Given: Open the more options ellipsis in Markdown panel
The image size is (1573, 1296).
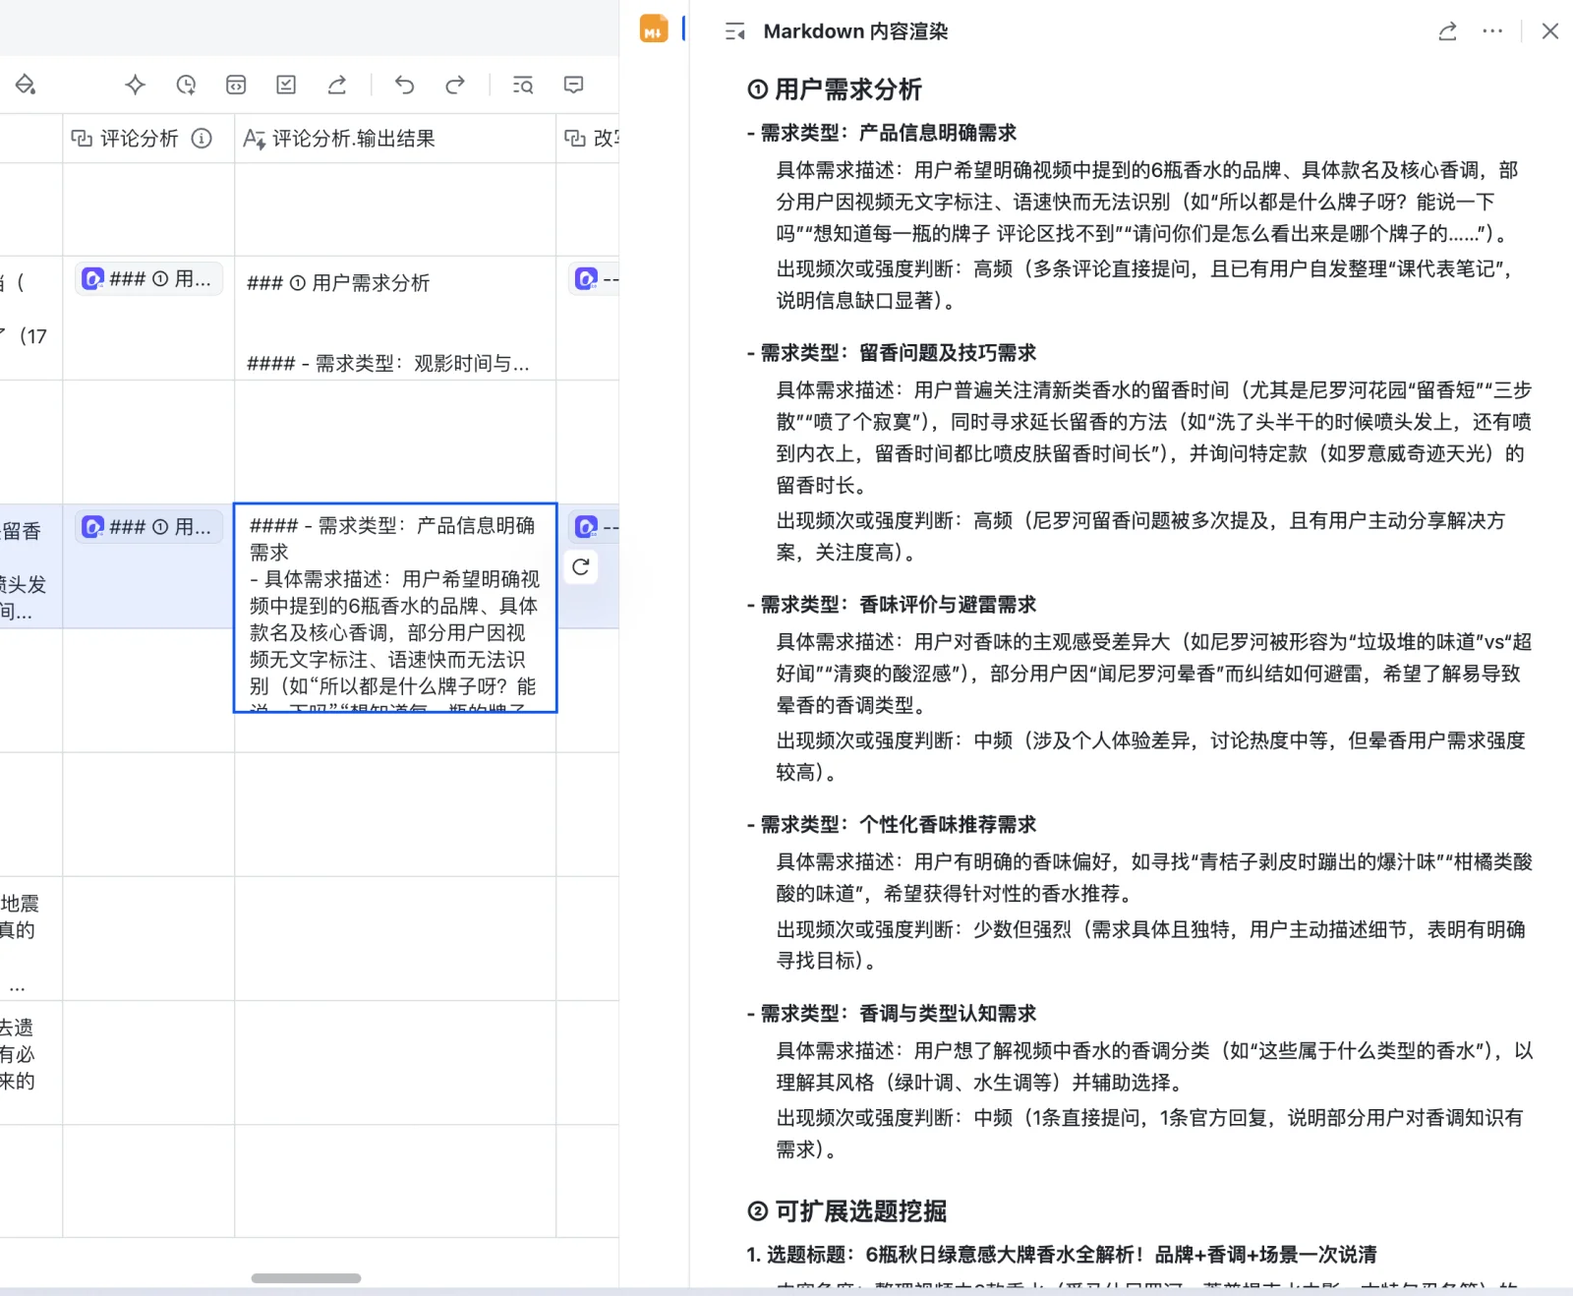Looking at the screenshot, I should pyautogui.click(x=1492, y=31).
